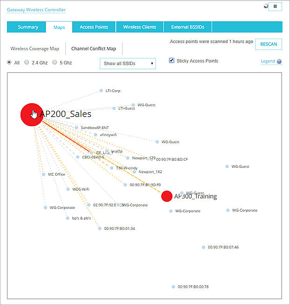
Task: Open the Wireless Clients tab
Action: pos(140,27)
